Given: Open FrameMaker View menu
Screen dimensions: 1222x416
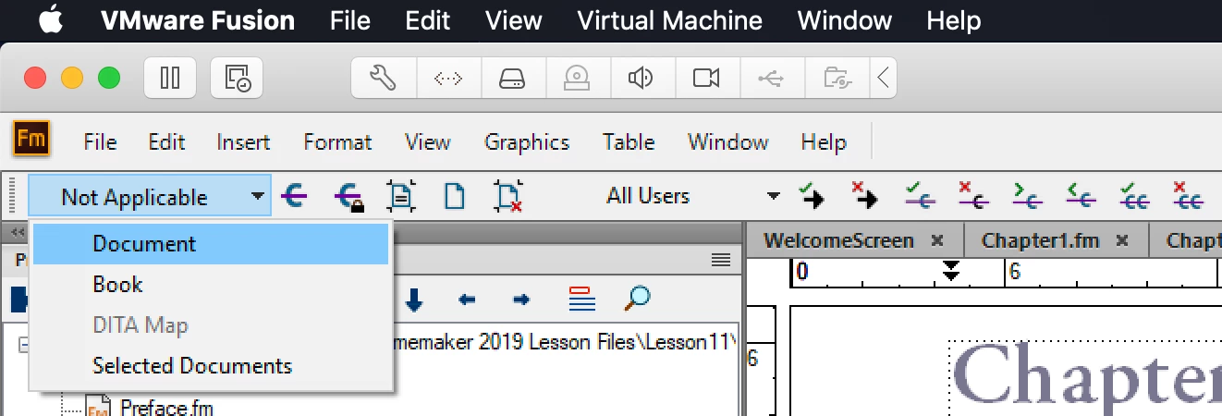Looking at the screenshot, I should click(x=428, y=142).
